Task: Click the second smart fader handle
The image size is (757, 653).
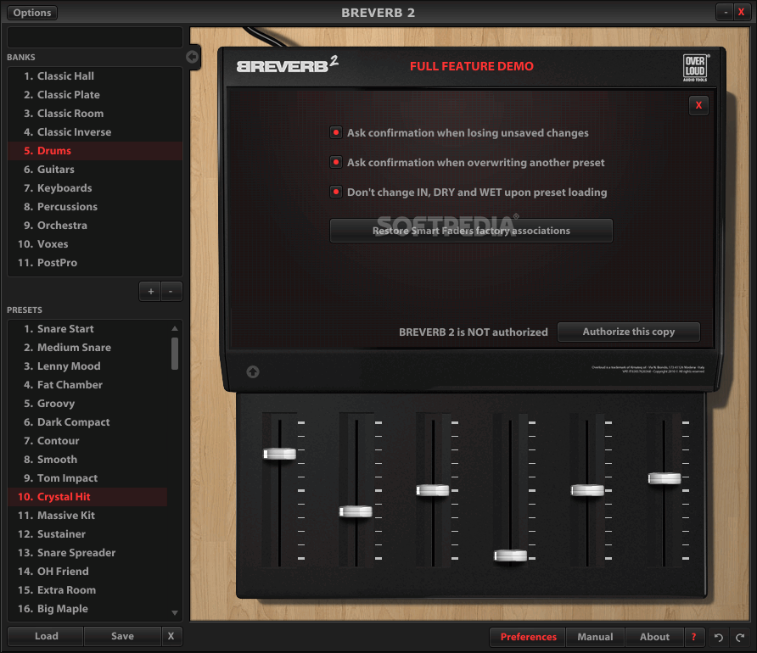Action: [x=356, y=511]
